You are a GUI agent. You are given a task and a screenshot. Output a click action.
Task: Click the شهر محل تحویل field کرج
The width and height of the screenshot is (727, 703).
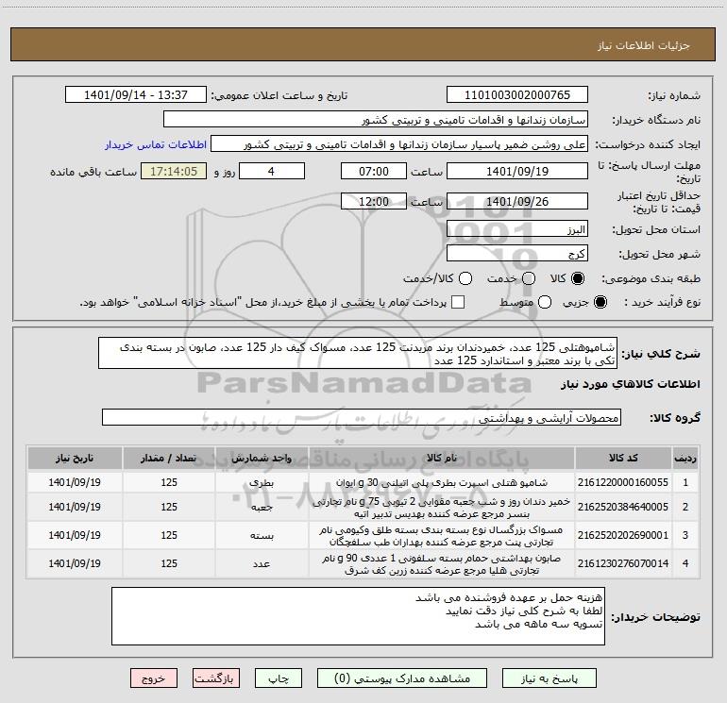click(x=517, y=254)
